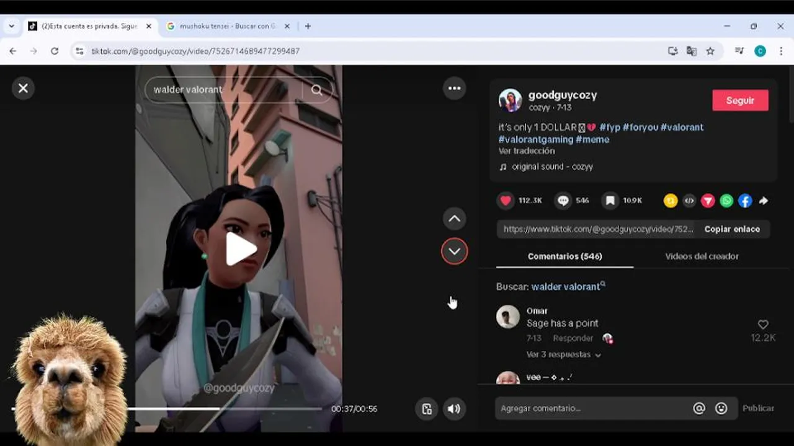Click the yellow repost icon

[x=671, y=201]
